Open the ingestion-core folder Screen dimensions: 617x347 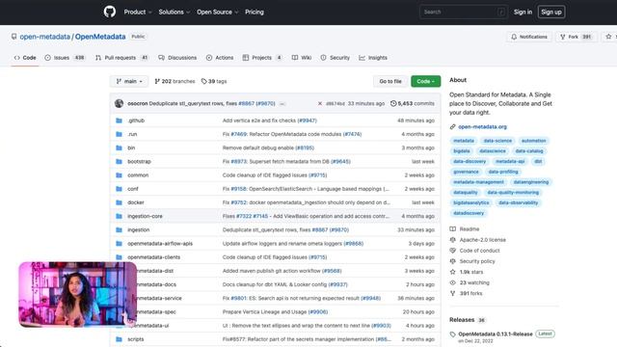(x=145, y=216)
